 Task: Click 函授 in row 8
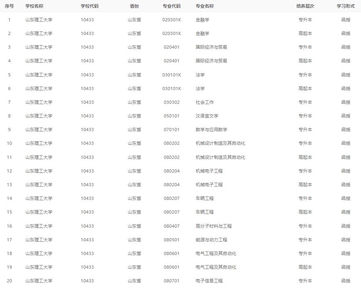(x=346, y=116)
